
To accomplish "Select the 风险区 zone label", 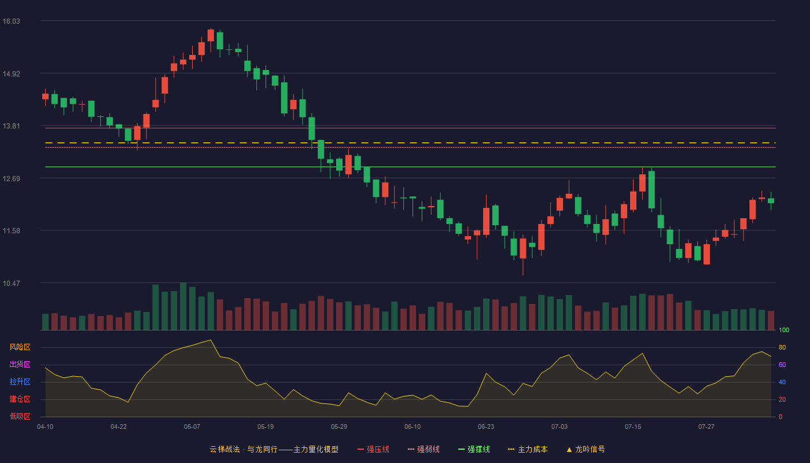I will [20, 347].
